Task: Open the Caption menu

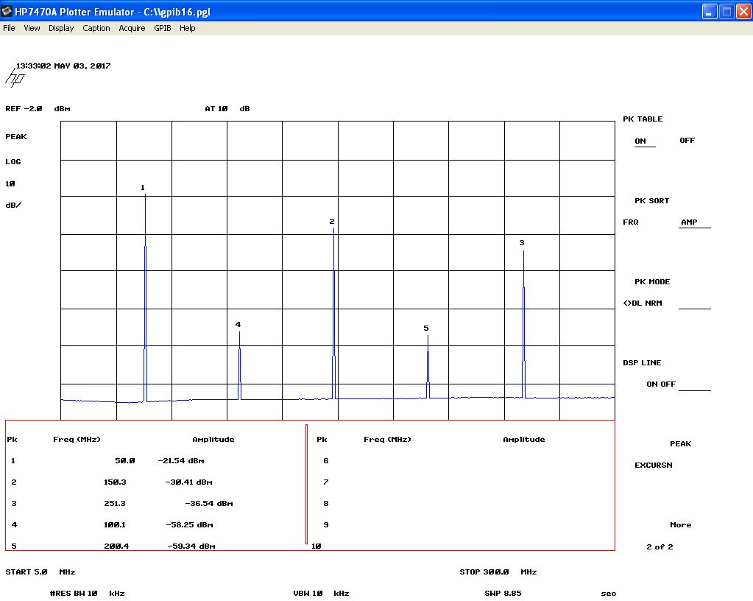Action: [96, 28]
